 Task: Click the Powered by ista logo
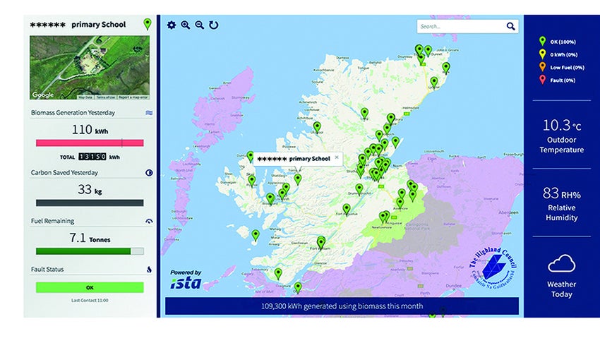(x=186, y=279)
